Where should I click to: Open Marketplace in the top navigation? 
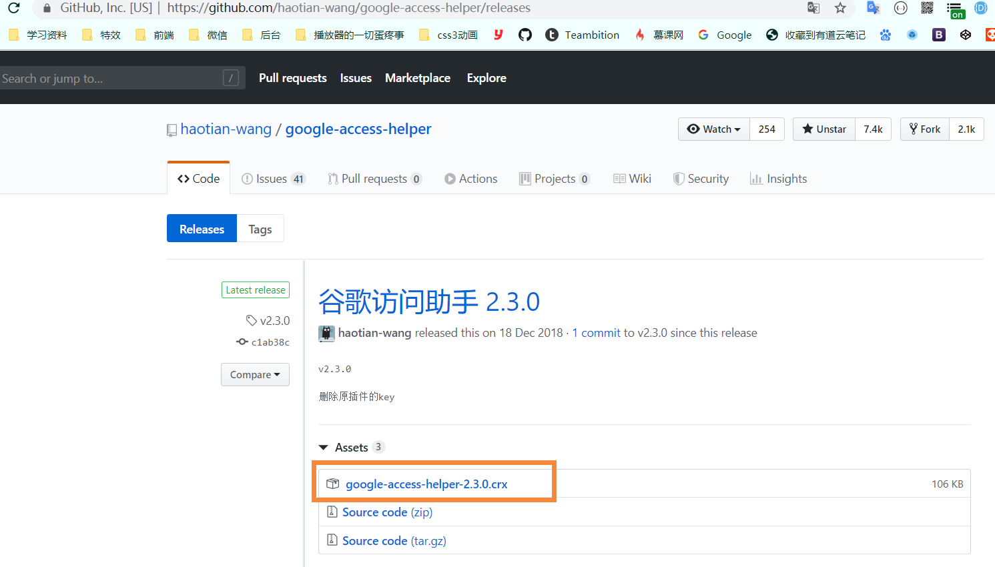click(418, 78)
